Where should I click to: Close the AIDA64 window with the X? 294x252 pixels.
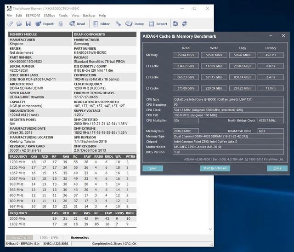coord(283,35)
